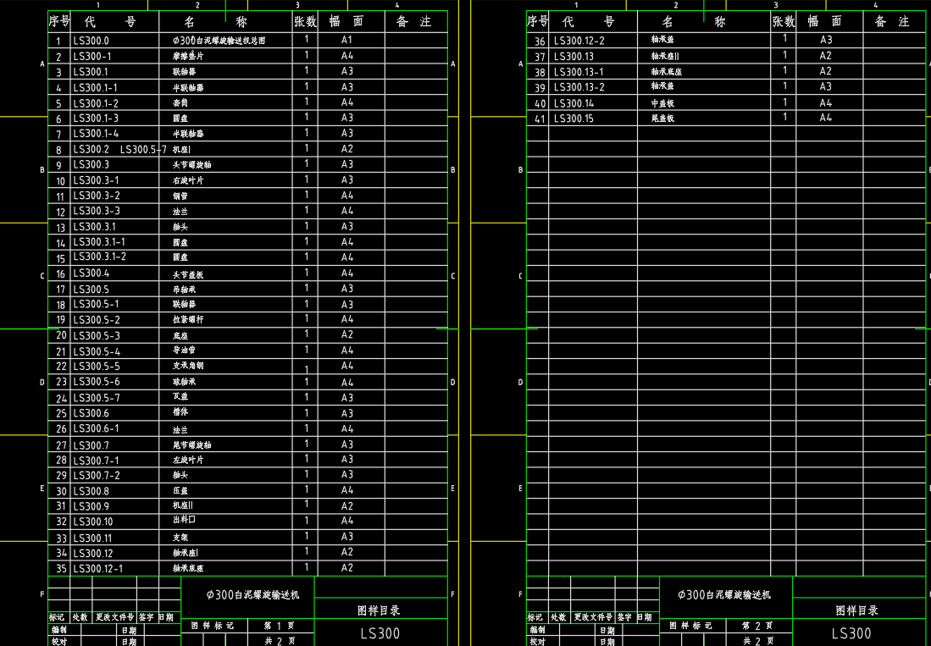Select the LS300-1 drawing code text

91,57
